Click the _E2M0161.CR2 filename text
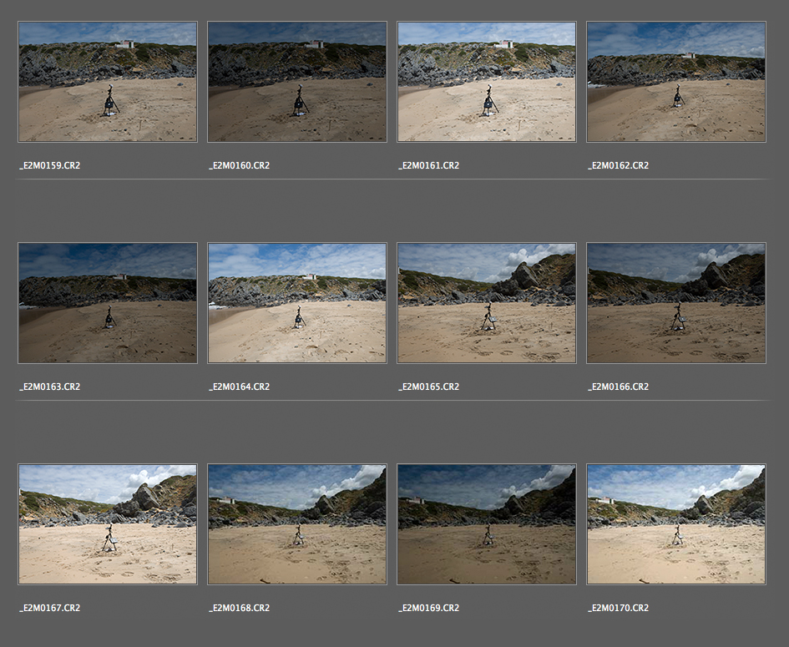The image size is (789, 647). (x=429, y=166)
